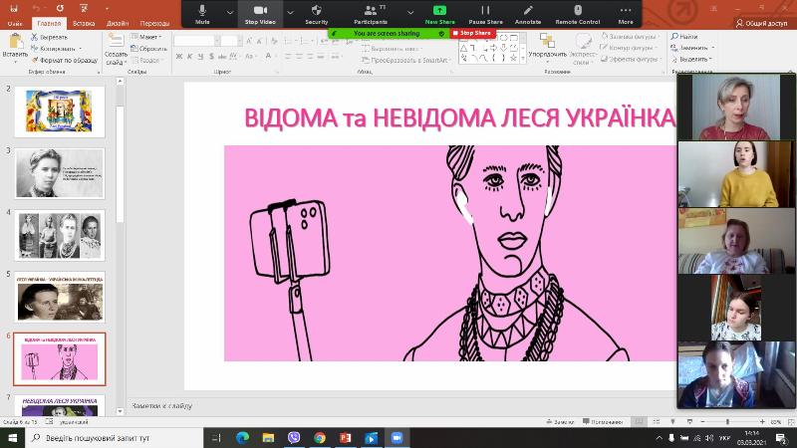This screenshot has height=448, width=797.
Task: Click the red Stop Share button
Action: tap(471, 33)
